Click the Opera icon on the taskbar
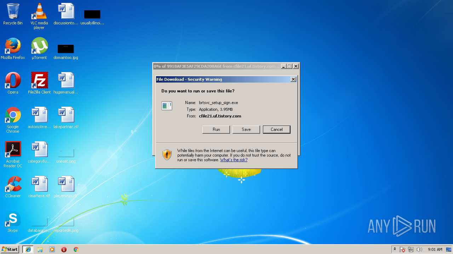Screen dimensions: 453x254 click(x=64, y=249)
